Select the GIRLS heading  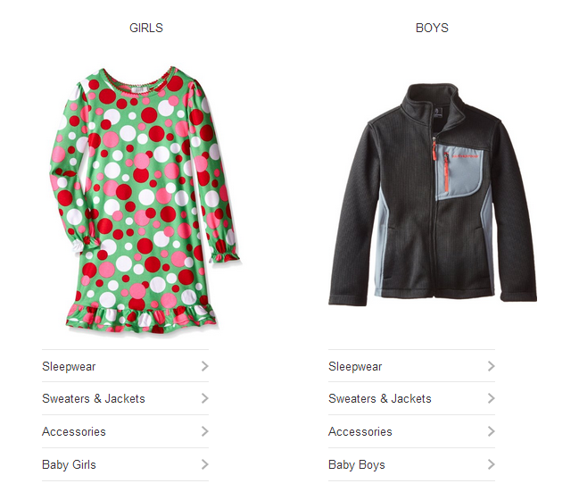click(x=145, y=28)
